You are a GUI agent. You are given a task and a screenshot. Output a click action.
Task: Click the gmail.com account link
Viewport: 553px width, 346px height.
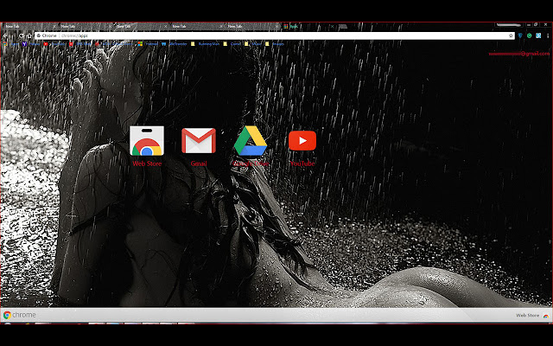click(518, 54)
